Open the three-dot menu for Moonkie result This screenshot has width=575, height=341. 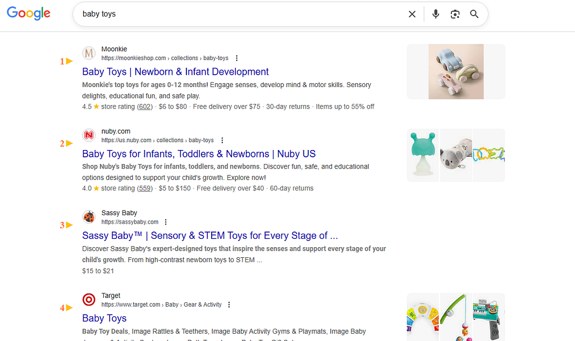(x=237, y=58)
